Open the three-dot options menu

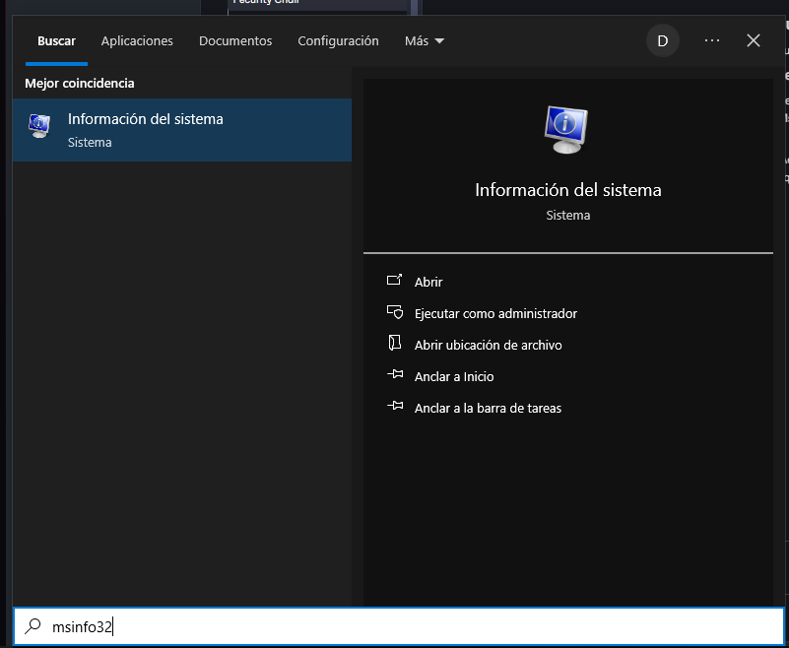coord(712,40)
